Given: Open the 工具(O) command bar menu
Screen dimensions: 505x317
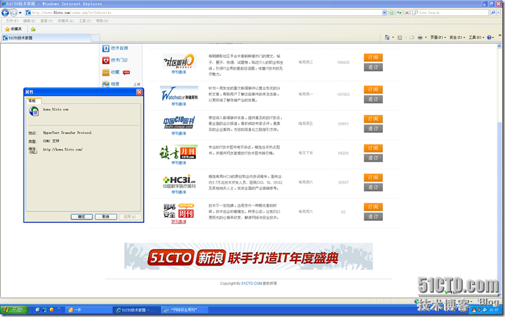Looking at the screenshot, I should [476, 37].
